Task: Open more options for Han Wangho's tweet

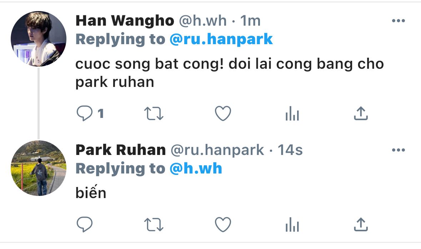Action: [x=399, y=21]
